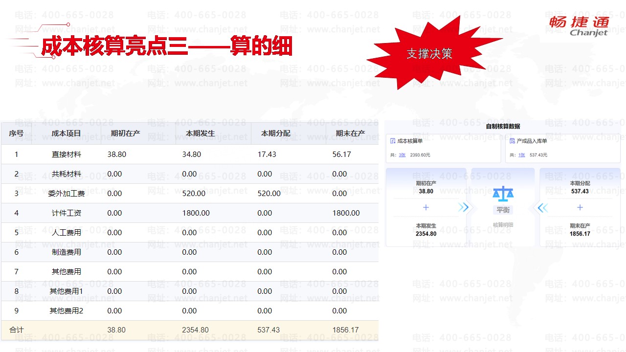Click the 本期发生 column header in table
The width and height of the screenshot is (626, 352).
[201, 133]
